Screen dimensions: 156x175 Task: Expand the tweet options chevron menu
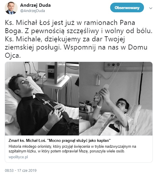(151, 8)
